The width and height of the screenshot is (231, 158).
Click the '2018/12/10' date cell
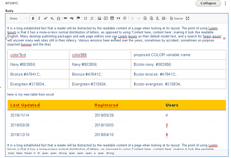50,135
